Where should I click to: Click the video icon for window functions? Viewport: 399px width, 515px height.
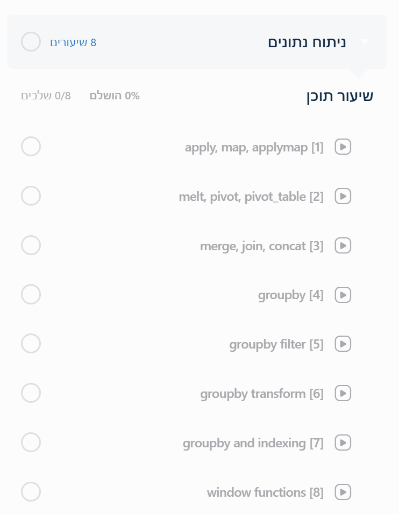tap(343, 492)
